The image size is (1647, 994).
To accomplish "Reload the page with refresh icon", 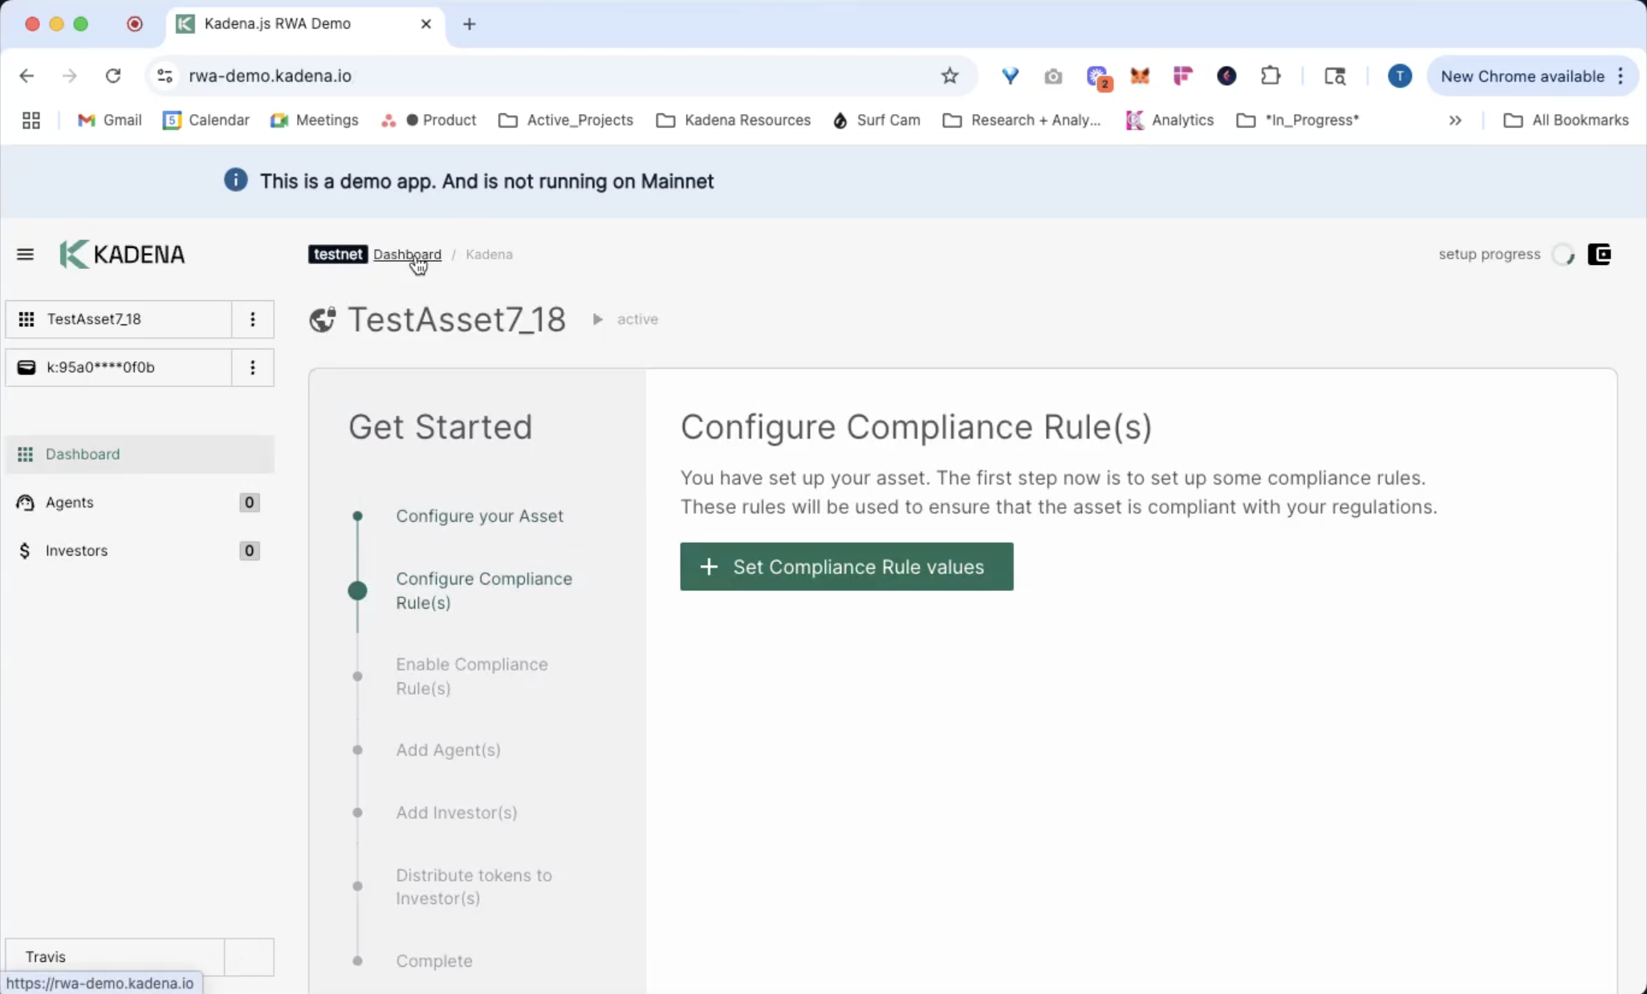I will 113,76.
